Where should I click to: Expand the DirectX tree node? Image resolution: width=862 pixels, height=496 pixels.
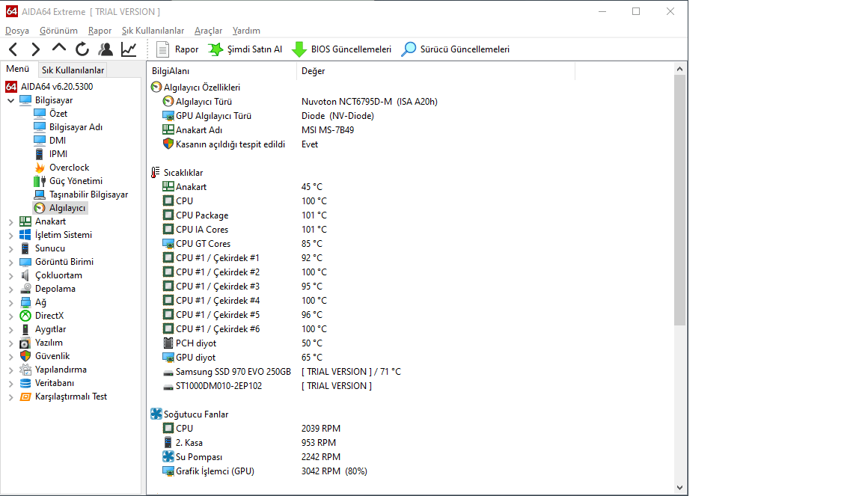pos(10,316)
